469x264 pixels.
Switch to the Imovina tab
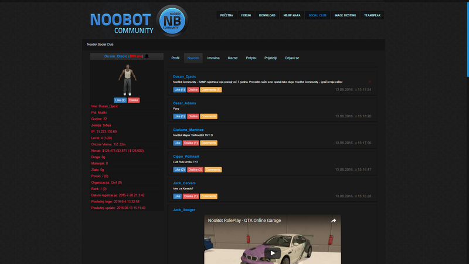[213, 58]
